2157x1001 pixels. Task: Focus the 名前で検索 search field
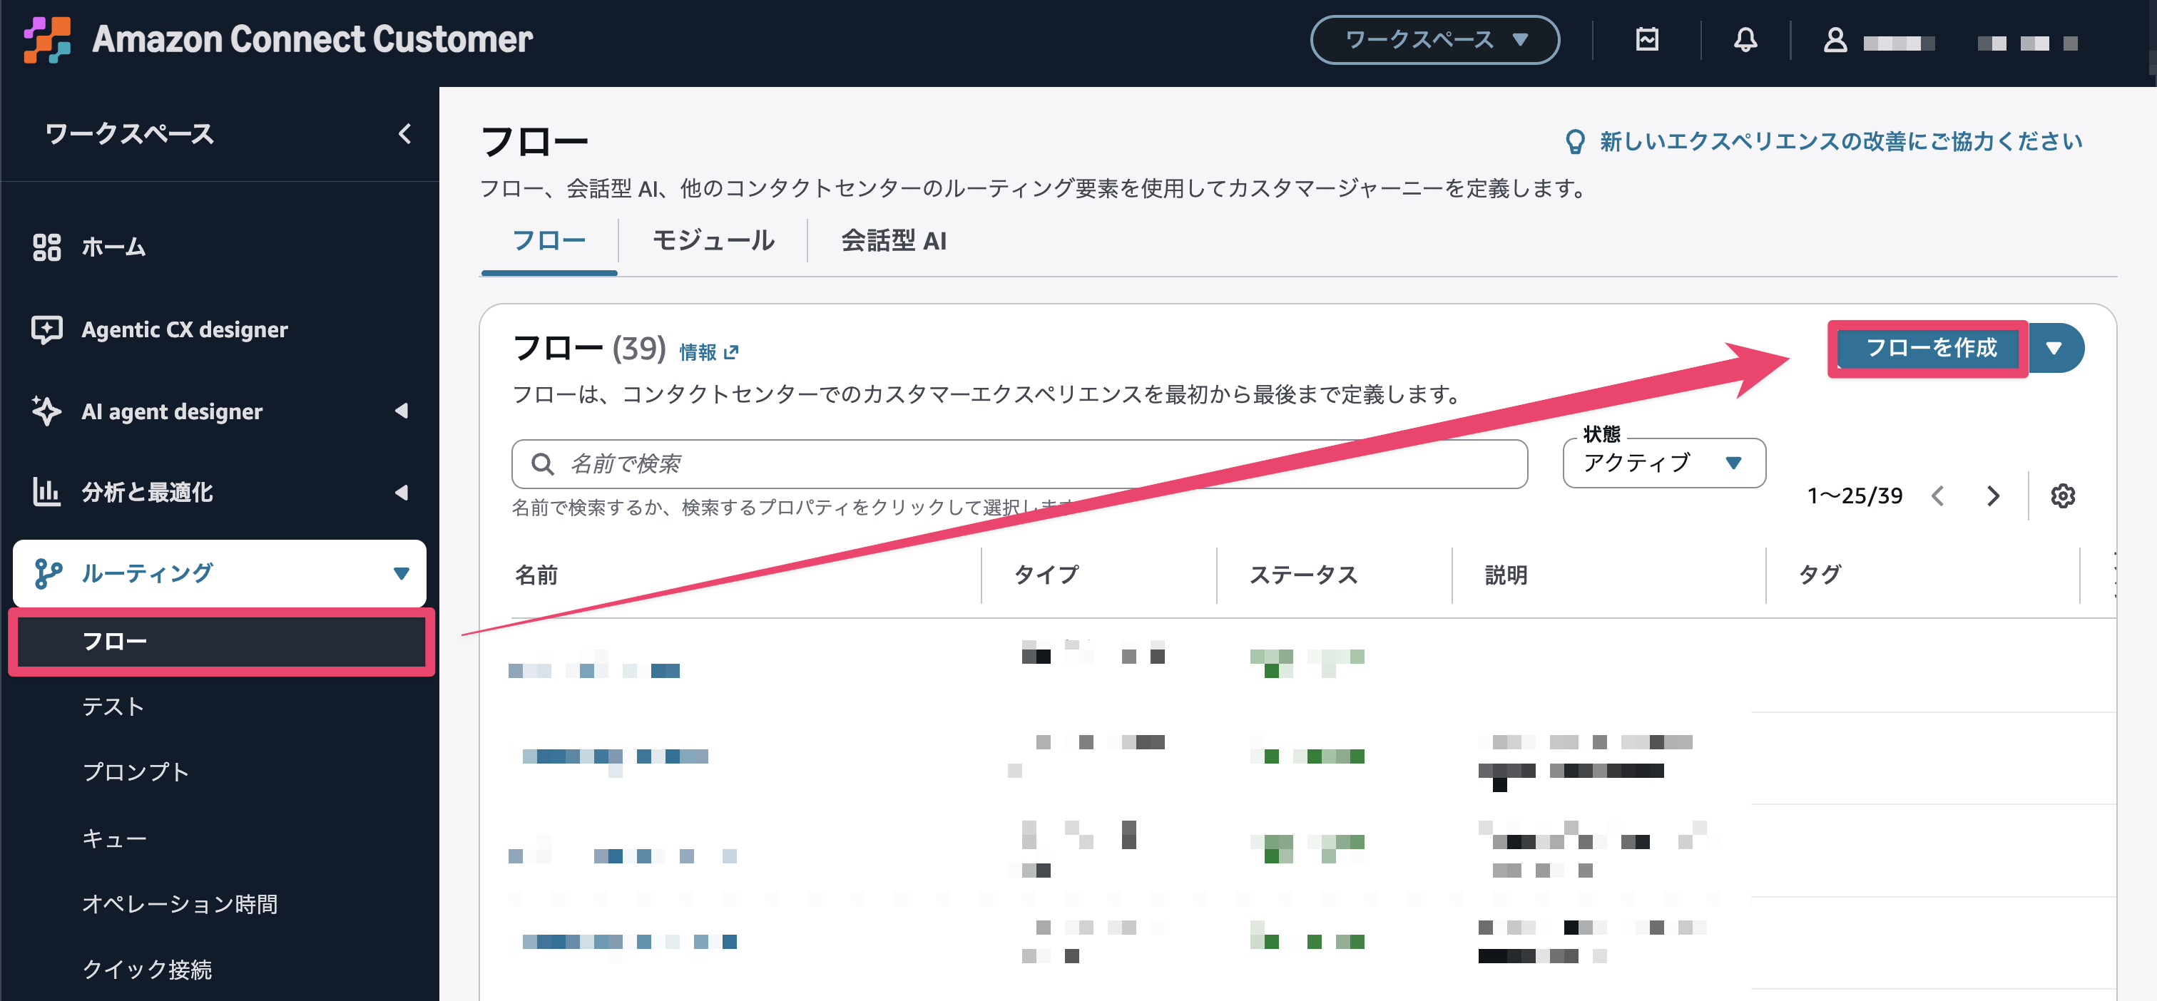click(1019, 463)
